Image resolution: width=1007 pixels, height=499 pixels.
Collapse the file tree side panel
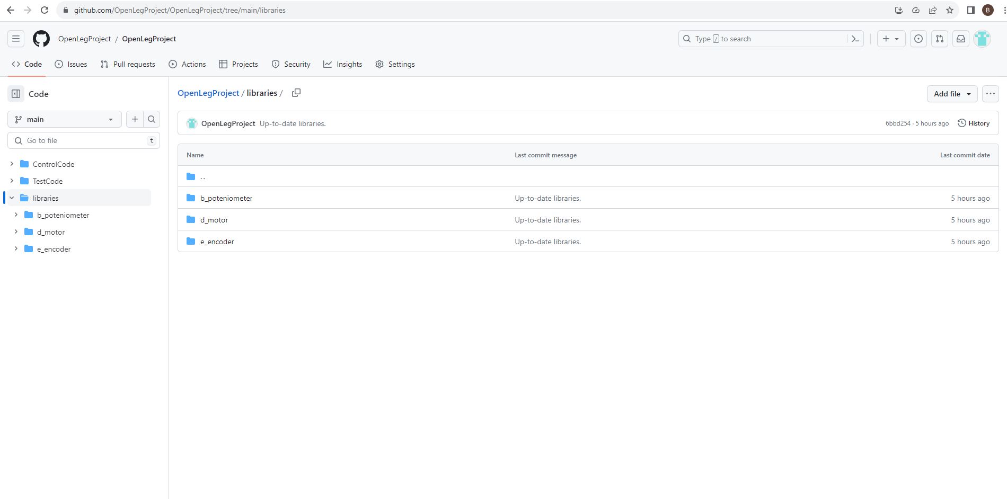tap(16, 94)
